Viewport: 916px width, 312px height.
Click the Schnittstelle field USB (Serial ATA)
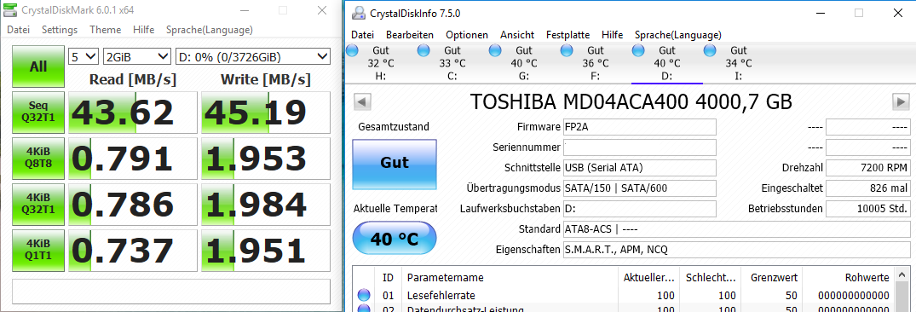click(640, 168)
